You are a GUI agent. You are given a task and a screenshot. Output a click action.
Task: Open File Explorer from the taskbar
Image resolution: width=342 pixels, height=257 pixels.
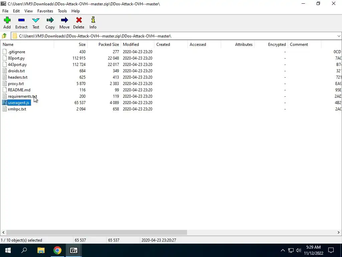pyautogui.click(x=41, y=250)
